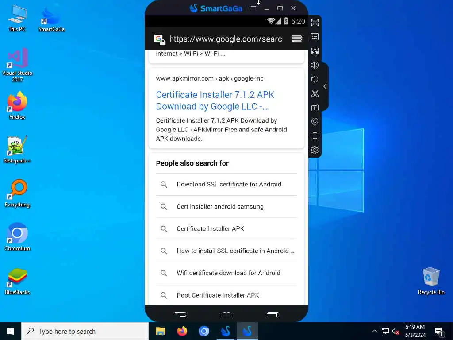Click the taskbar search box
Viewport: 453px width, 340px height.
pyautogui.click(x=85, y=331)
